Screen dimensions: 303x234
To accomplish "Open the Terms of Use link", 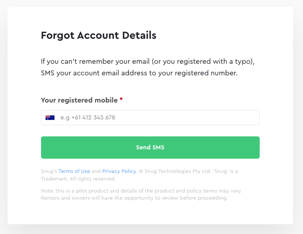I will (x=74, y=171).
